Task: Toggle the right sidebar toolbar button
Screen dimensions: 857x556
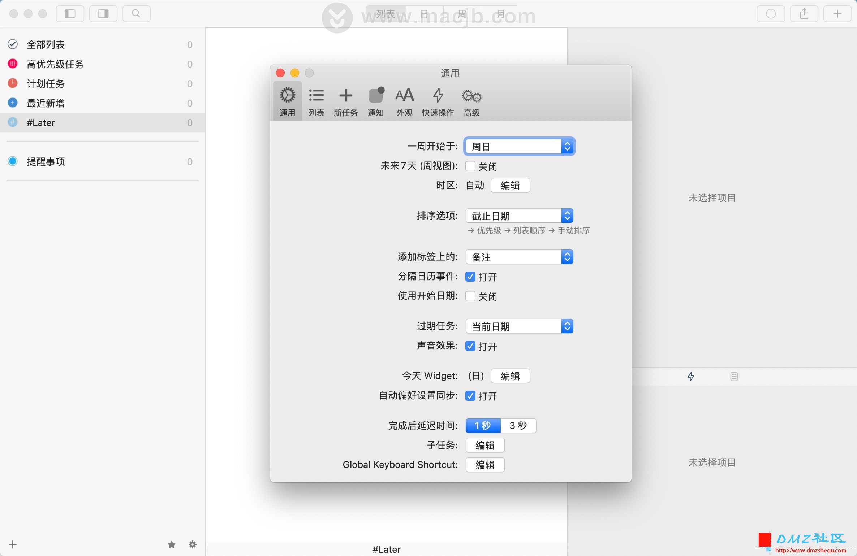Action: point(103,14)
